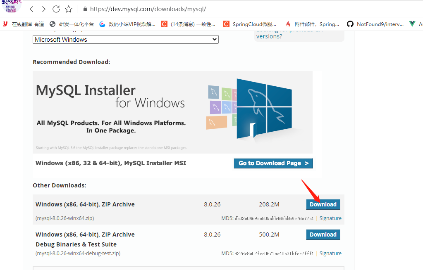This screenshot has height=270, width=423.
Task: Click 'Windows (x86, 32 & 64-bit), MySQL Installer MSI'
Action: (x=111, y=163)
